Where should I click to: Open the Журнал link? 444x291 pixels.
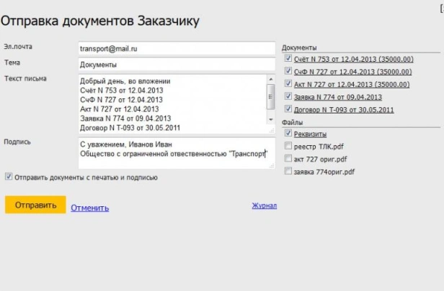coord(264,205)
